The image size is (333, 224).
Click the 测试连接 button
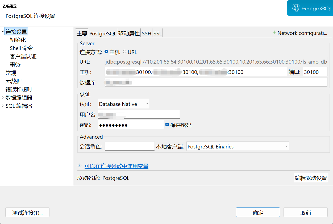[27, 213]
